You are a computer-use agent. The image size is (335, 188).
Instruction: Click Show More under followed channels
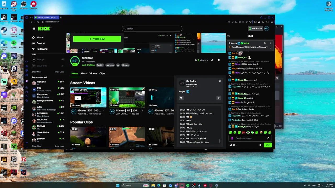[37, 72]
